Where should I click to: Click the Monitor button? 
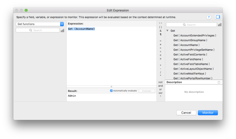(208, 112)
